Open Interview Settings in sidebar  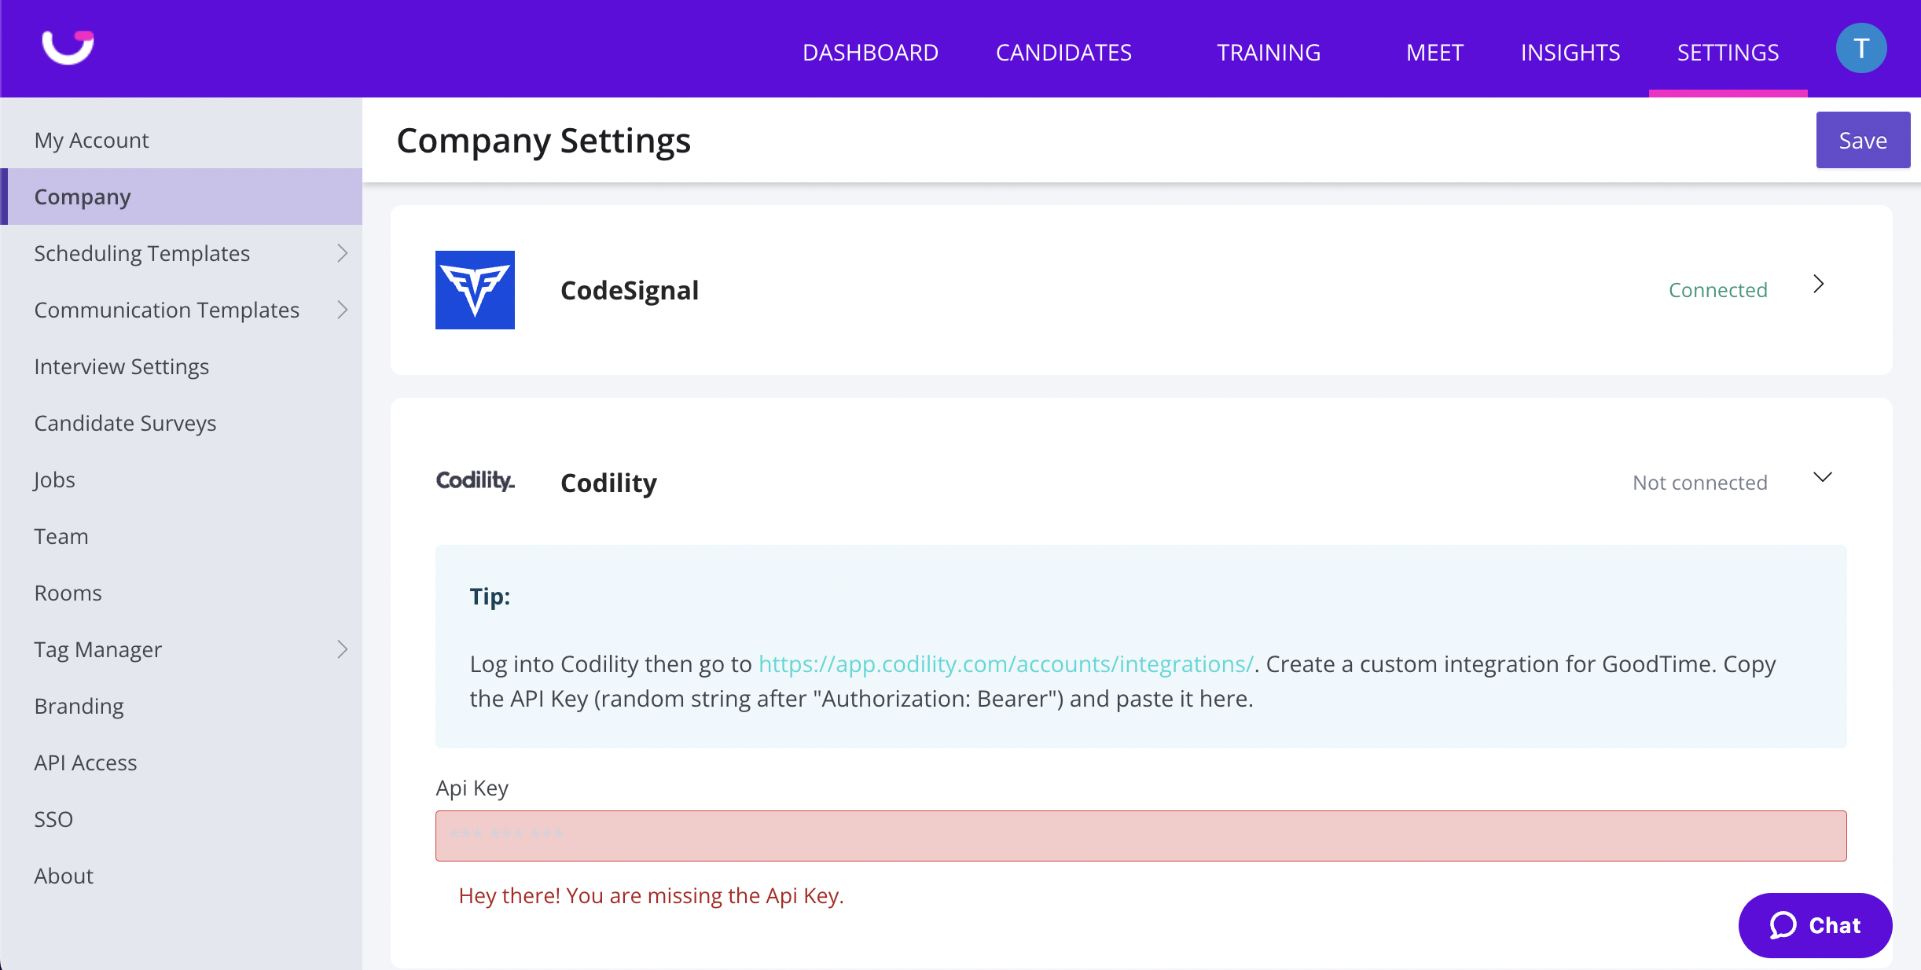121,366
